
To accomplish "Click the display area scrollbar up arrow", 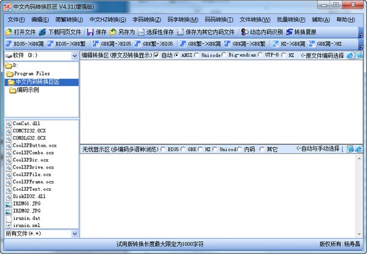I will 359,159.
